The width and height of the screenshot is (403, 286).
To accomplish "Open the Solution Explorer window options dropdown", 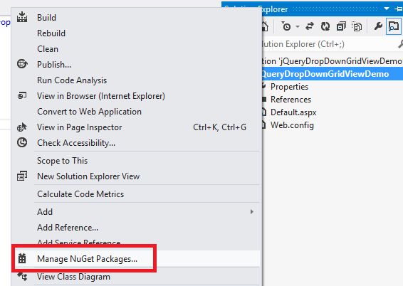I will (387, 9).
